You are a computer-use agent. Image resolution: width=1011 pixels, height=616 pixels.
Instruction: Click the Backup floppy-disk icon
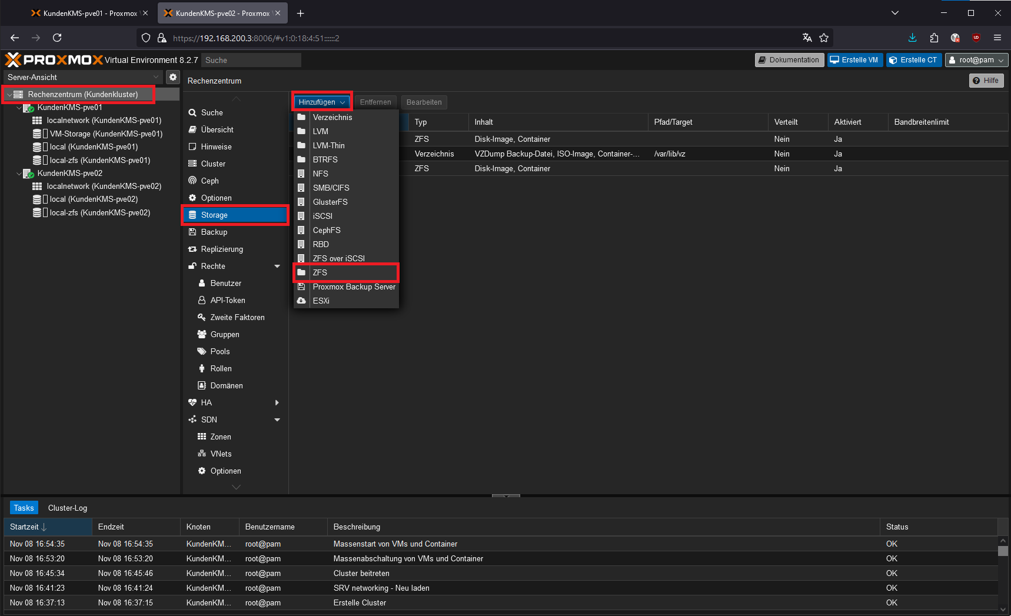point(192,232)
